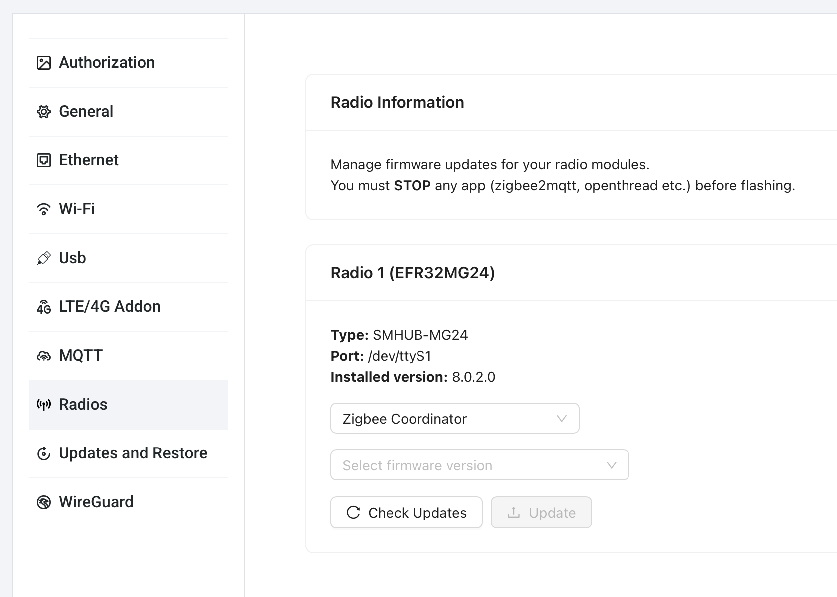Click the Installed version 8.0.2.0 text

click(413, 377)
